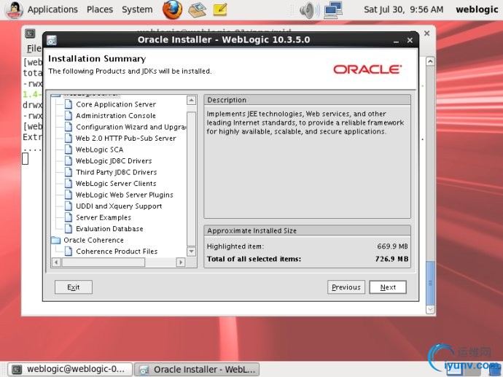Click the clock showing Sat Jul 30
Viewport: 503px width, 377px height.
(x=403, y=9)
